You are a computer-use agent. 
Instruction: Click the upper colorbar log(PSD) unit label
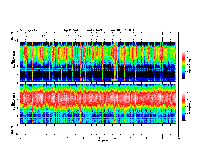pyautogui.click(x=190, y=66)
